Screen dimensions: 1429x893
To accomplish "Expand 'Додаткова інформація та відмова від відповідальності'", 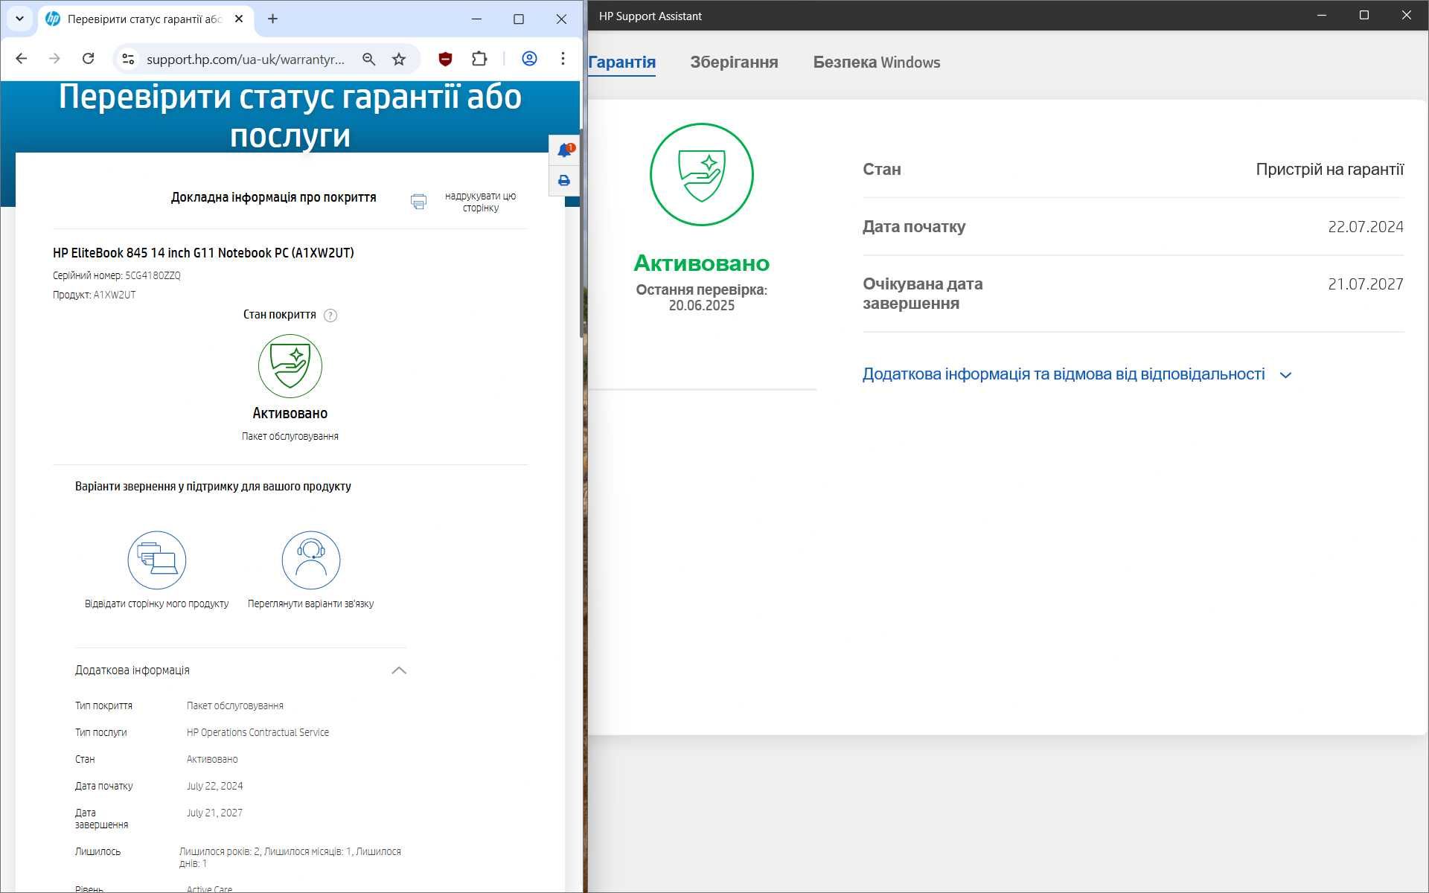I will 1064,374.
